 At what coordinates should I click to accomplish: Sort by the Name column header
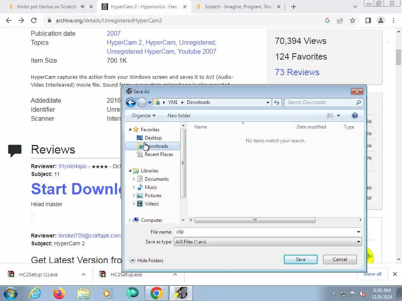click(x=200, y=127)
